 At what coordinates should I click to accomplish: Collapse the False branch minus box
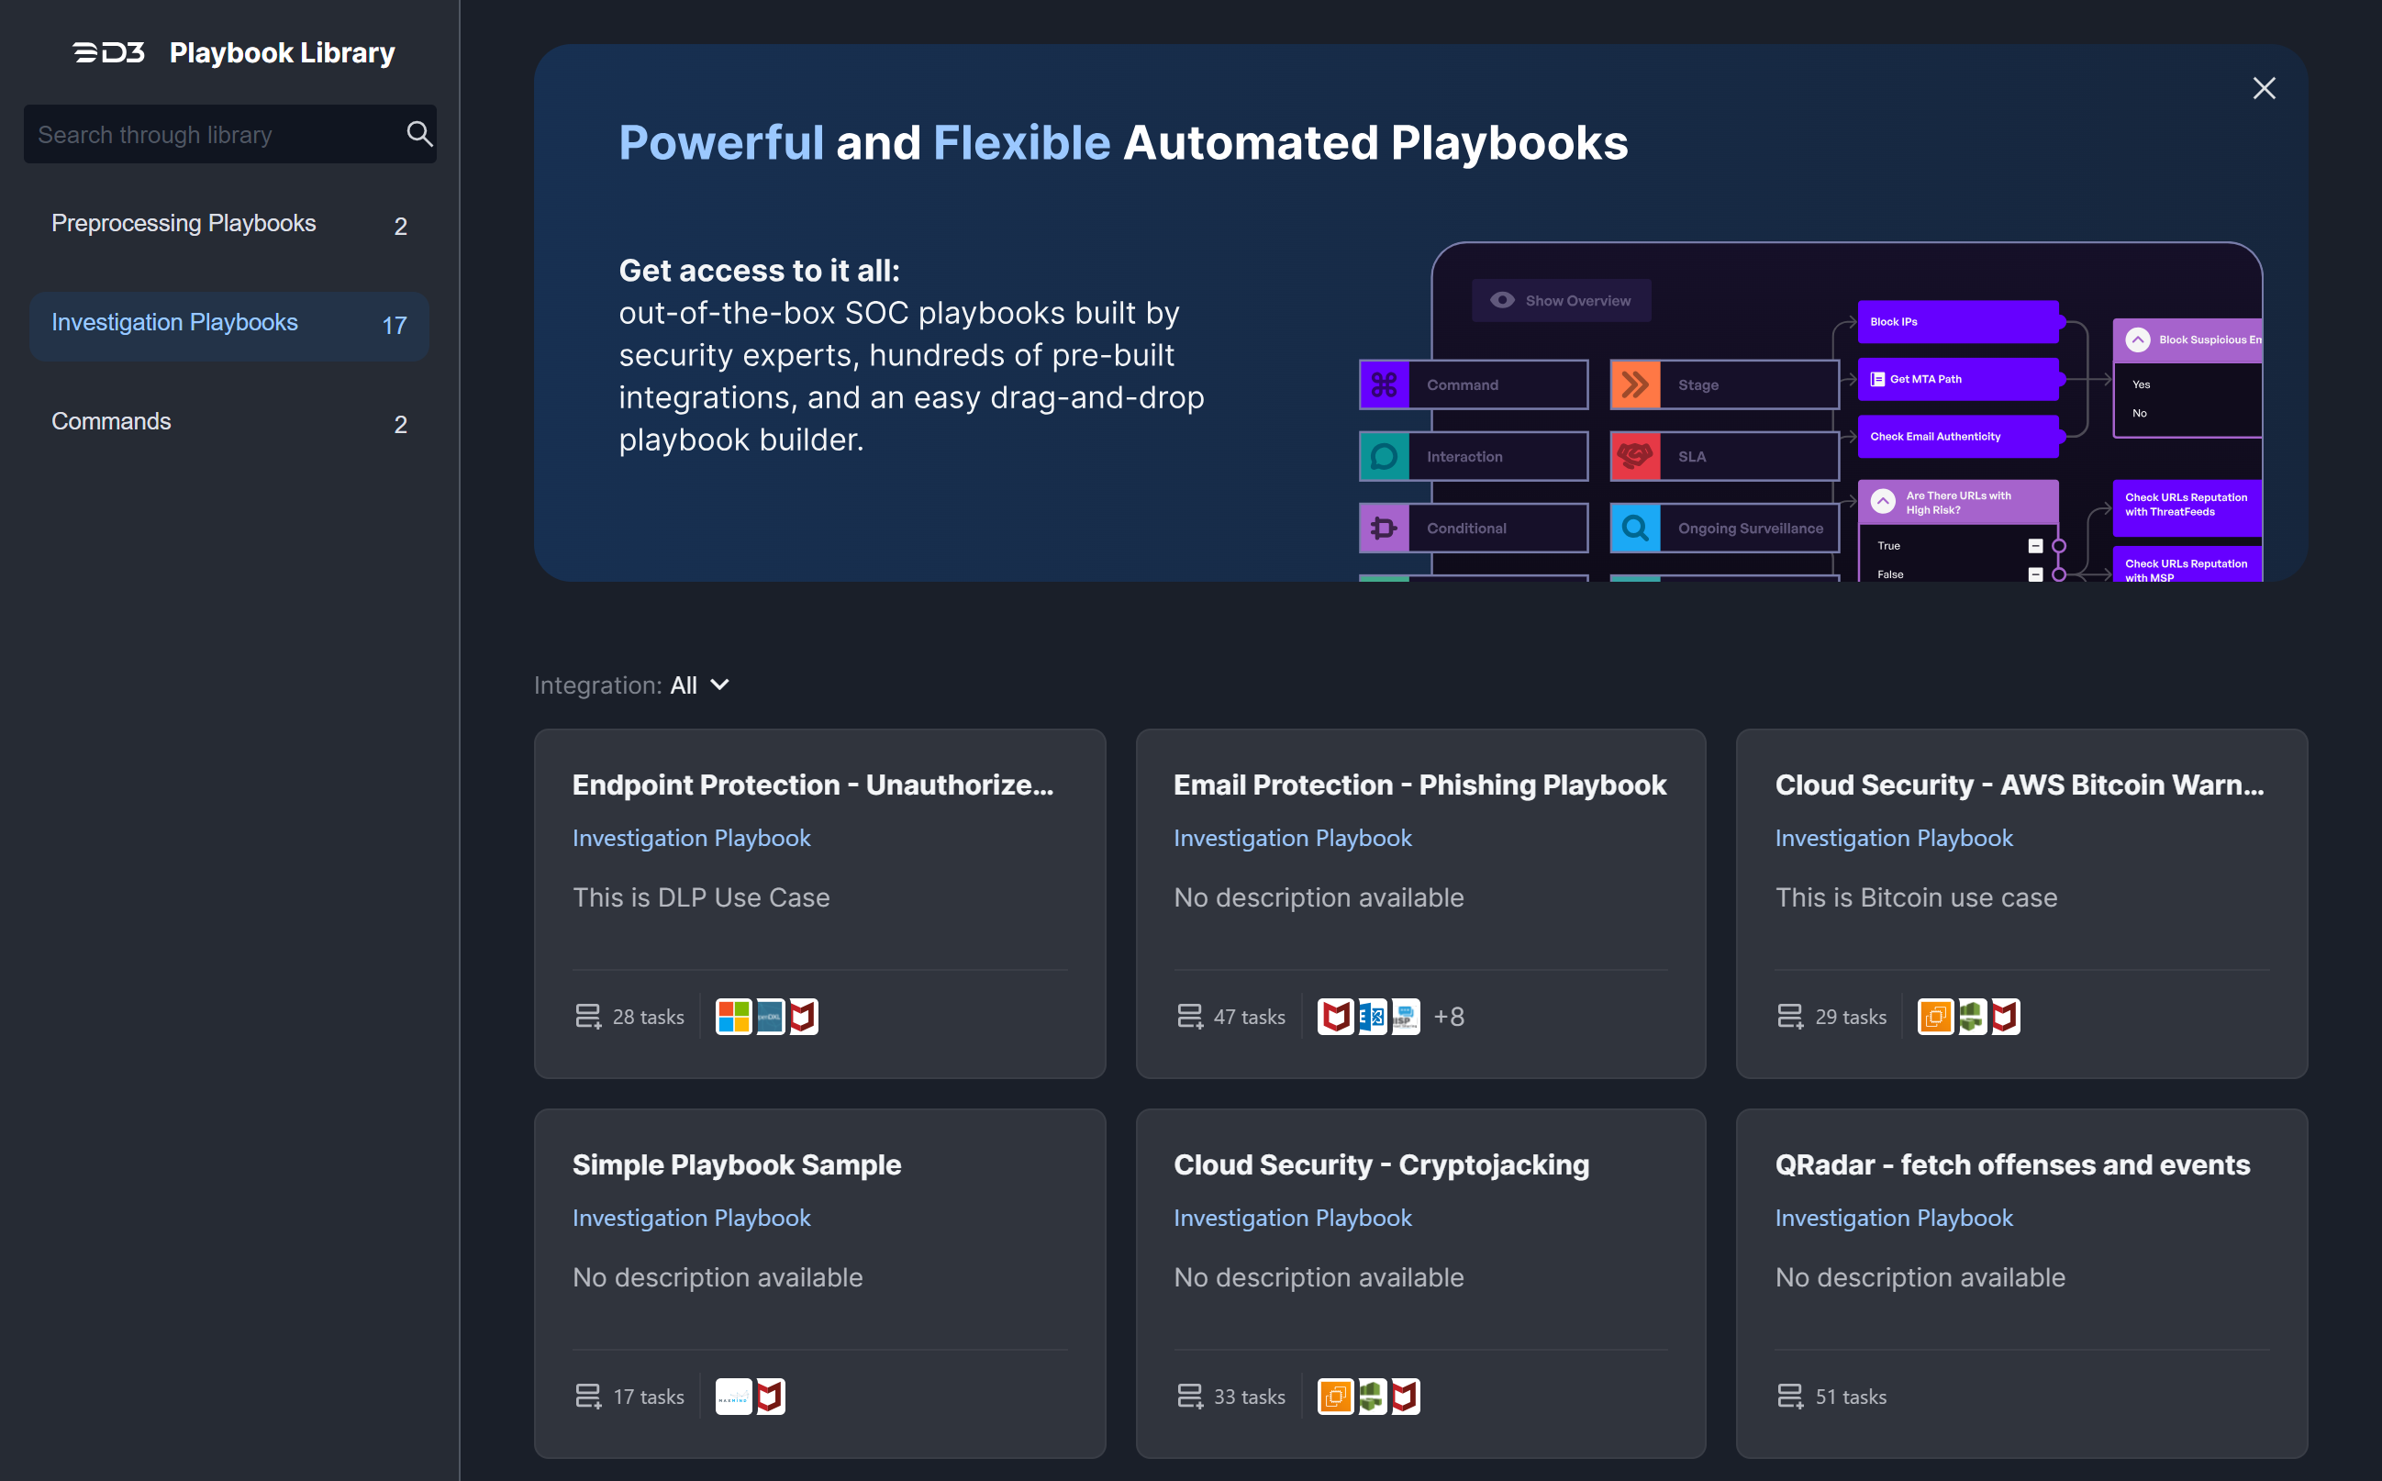2034,574
